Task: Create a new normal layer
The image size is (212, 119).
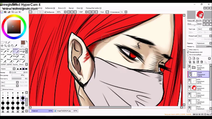Action: pos(190,58)
